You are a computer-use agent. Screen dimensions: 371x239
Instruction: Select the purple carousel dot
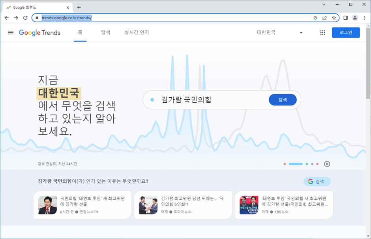(x=312, y=164)
